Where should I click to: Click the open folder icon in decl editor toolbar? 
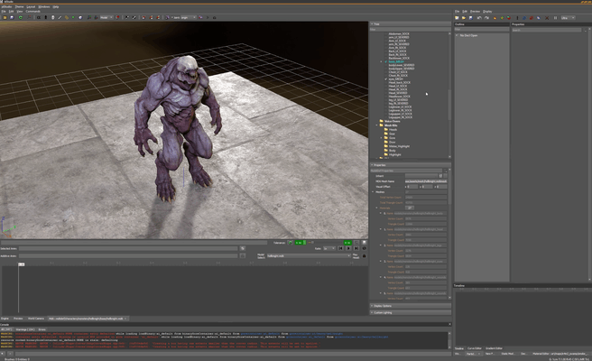(464, 17)
